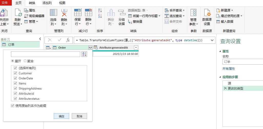Viewport: 263px width, 129px height.
Task: Open the Attribute:generatedAt filter dropdown
Action: point(136,48)
